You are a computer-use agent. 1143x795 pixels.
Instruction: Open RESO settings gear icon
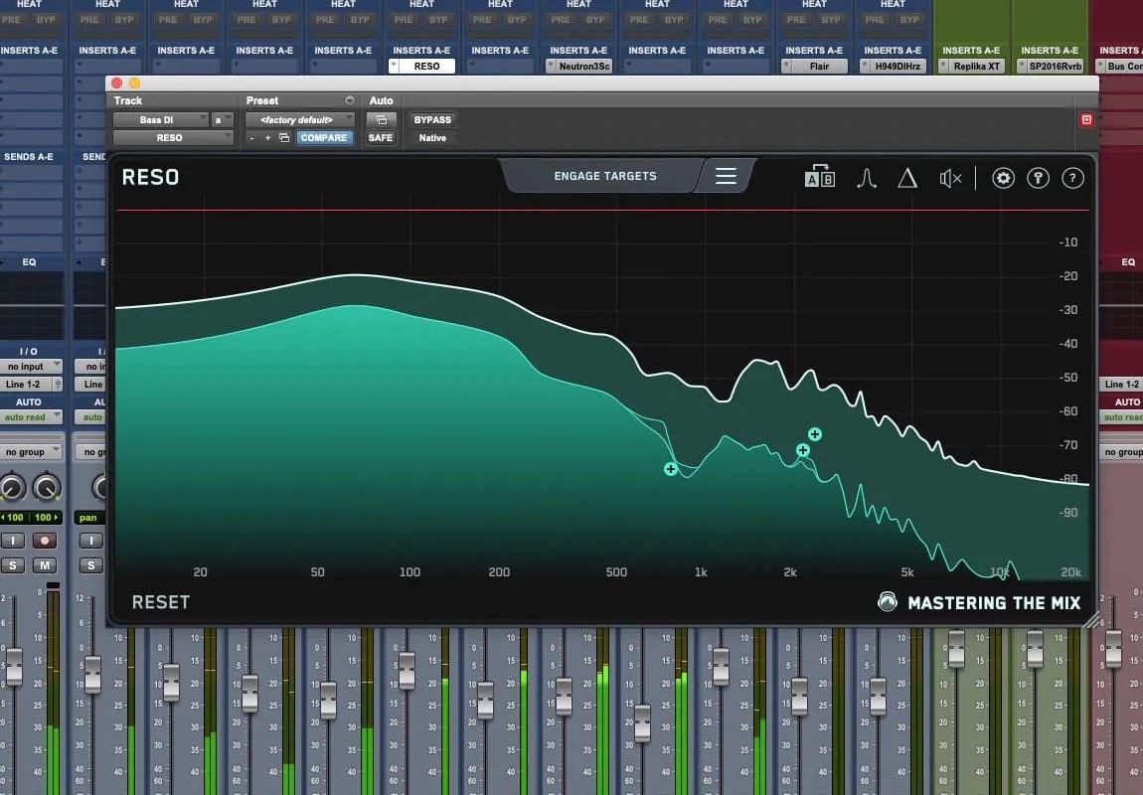click(1004, 178)
